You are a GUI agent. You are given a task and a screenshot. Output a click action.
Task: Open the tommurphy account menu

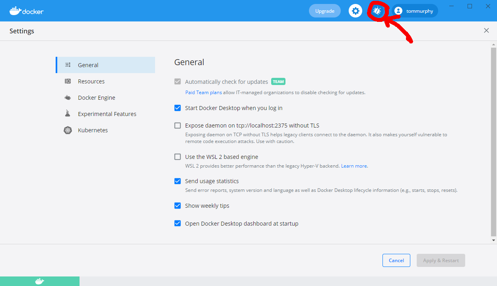tap(415, 11)
